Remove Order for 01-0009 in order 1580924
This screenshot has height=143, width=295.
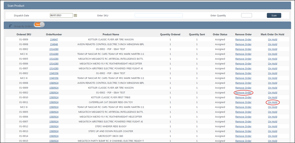pos(243,88)
